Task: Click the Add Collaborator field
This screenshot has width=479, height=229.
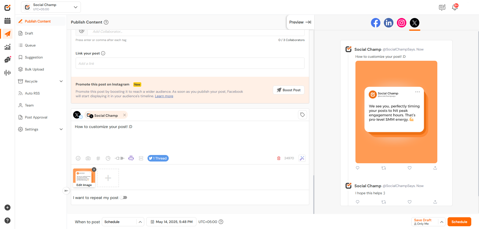Action: (x=196, y=32)
